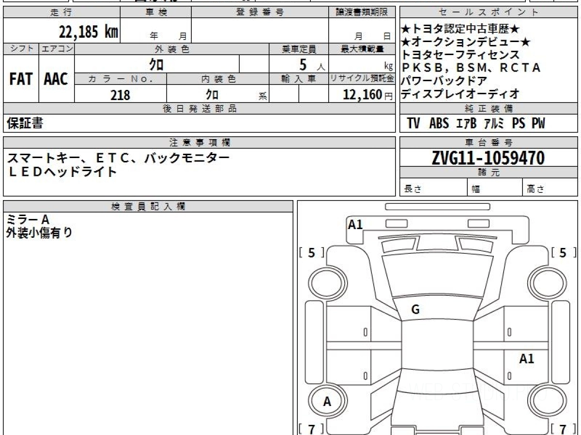Click the front right wheel circle

click(x=547, y=282)
